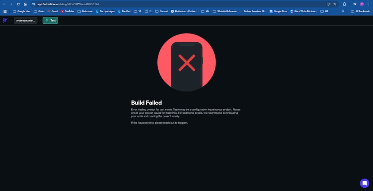The image size is (373, 191).
Task: Open the Artist Book User project breadcrumb
Action: point(26,20)
